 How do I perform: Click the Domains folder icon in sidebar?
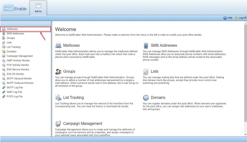[x=4, y=51]
